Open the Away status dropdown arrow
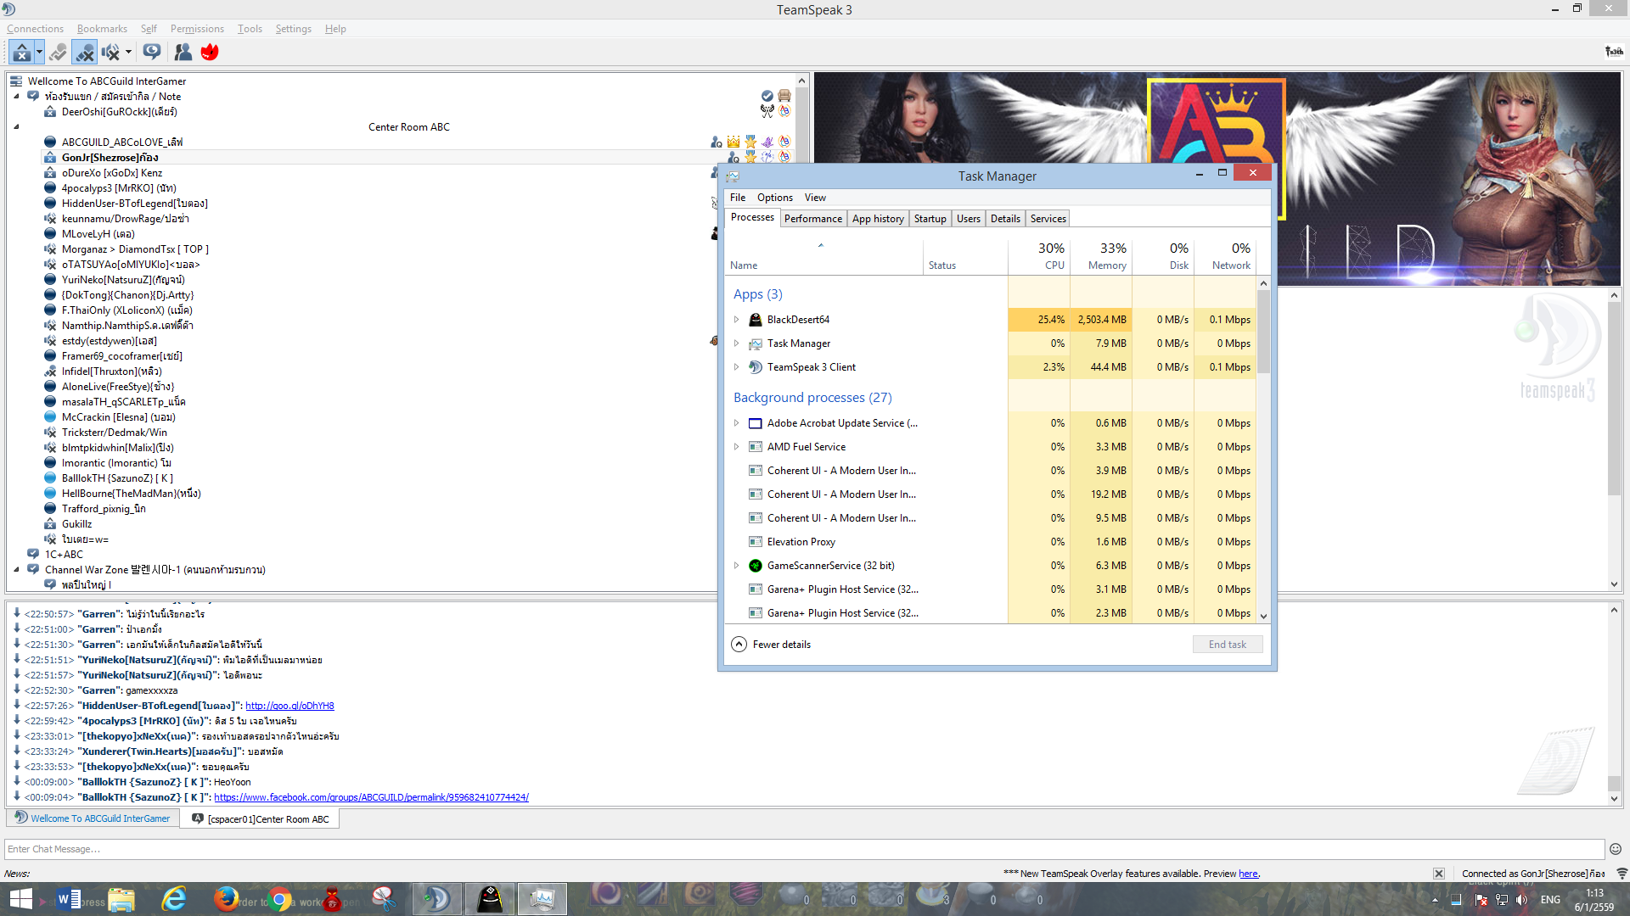 tap(39, 52)
